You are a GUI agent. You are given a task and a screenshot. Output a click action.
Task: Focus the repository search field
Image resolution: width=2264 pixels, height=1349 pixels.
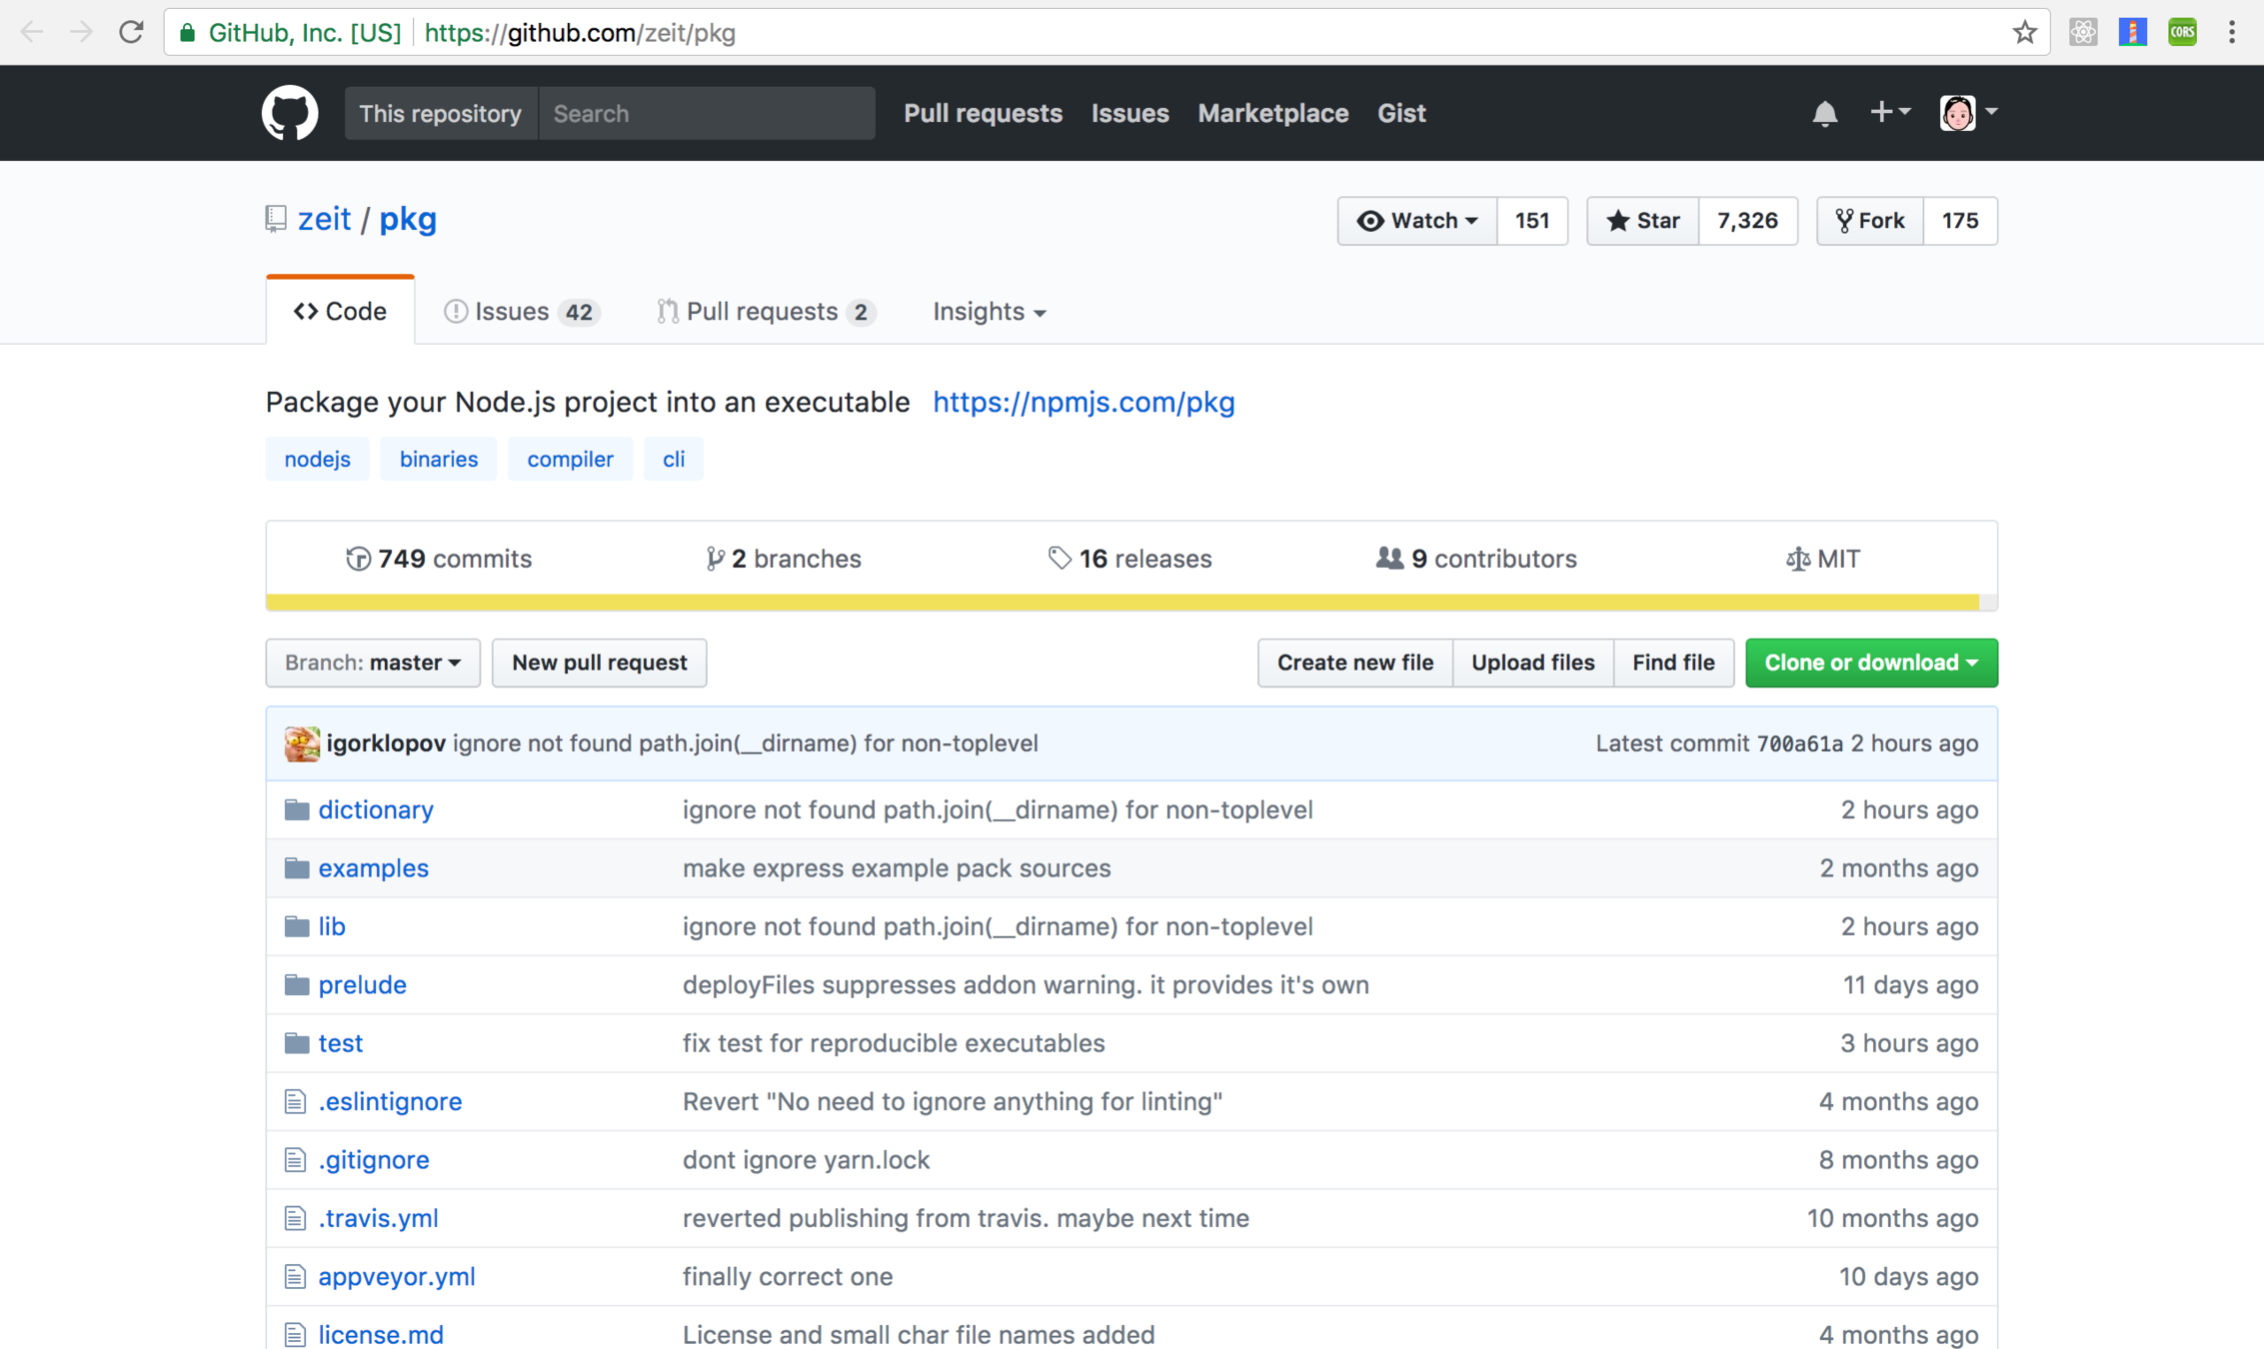(706, 113)
